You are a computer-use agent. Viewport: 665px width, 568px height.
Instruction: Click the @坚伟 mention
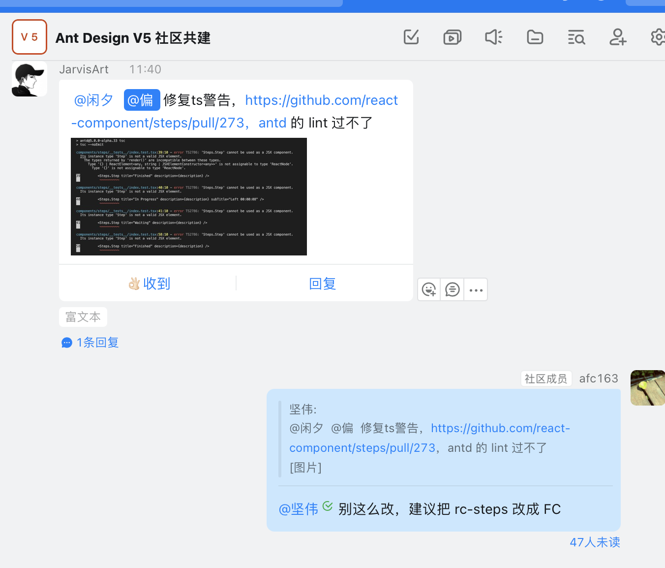point(299,509)
